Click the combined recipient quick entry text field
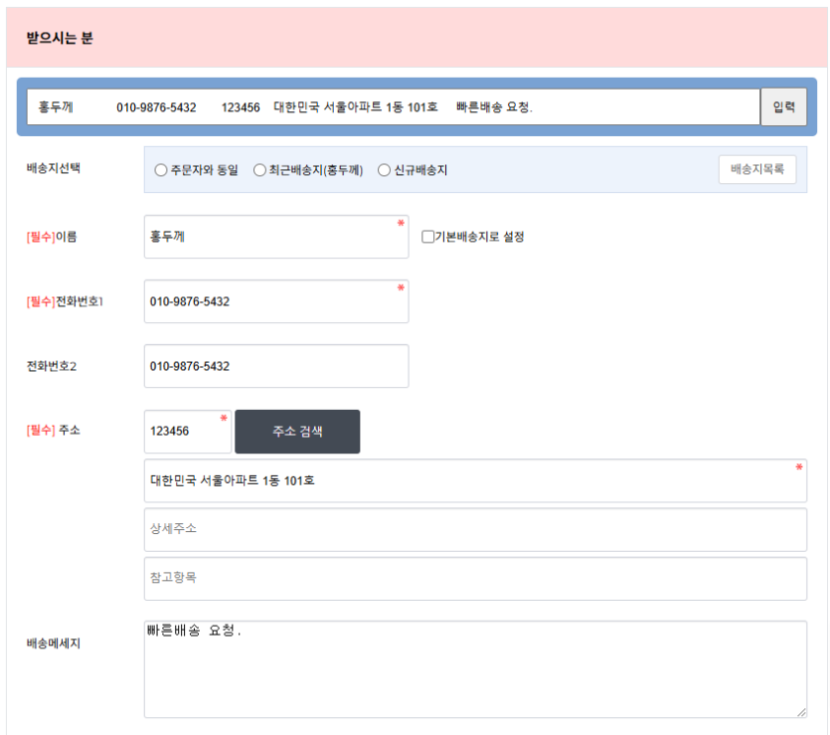 pos(393,107)
